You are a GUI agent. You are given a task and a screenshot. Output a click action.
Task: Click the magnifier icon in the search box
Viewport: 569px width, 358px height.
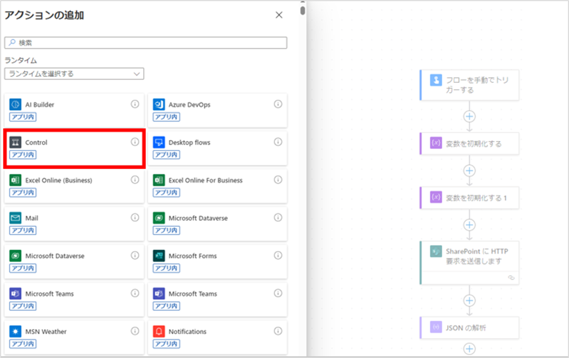point(12,42)
